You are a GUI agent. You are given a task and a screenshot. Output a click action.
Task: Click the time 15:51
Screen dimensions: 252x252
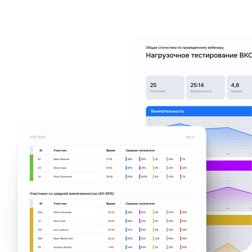tap(109, 168)
